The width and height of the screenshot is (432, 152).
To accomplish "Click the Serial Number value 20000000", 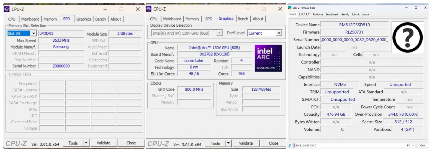I will click(x=61, y=66).
